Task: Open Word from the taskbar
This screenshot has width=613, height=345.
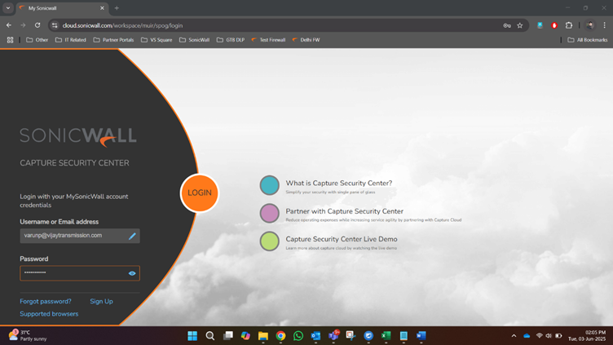Action: click(x=421, y=335)
